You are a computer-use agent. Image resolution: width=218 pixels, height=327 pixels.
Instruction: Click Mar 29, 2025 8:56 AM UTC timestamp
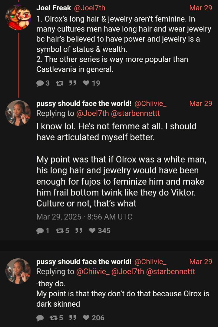click(84, 217)
